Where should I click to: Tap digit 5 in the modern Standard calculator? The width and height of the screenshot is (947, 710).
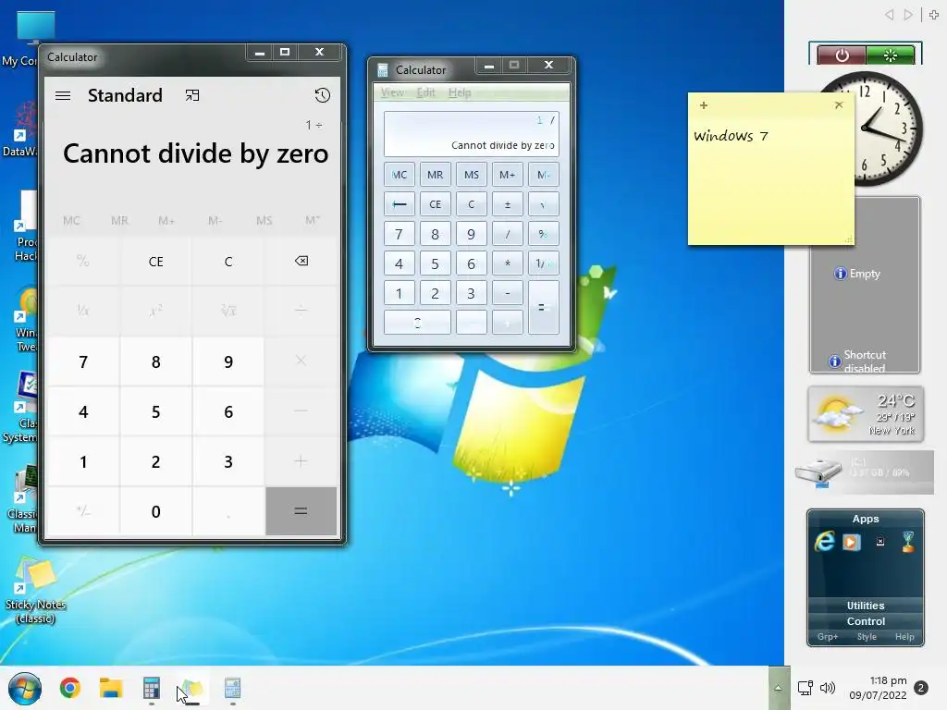click(155, 411)
